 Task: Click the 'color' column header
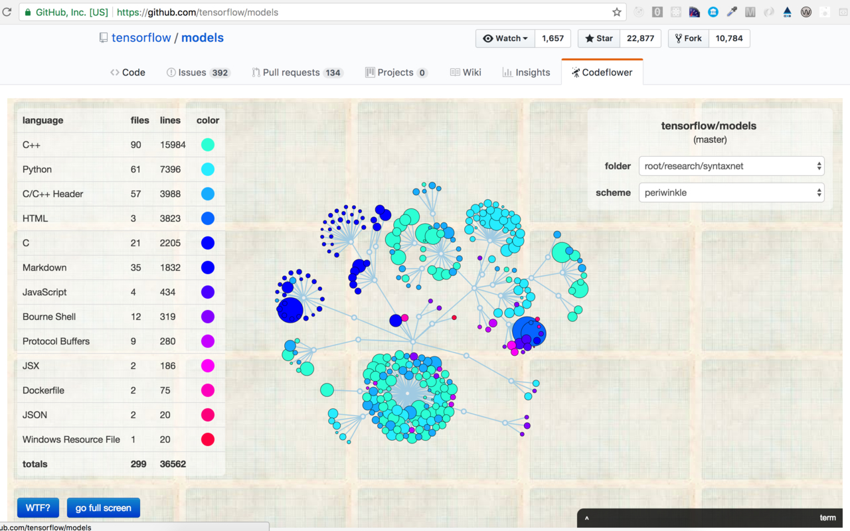pos(208,120)
